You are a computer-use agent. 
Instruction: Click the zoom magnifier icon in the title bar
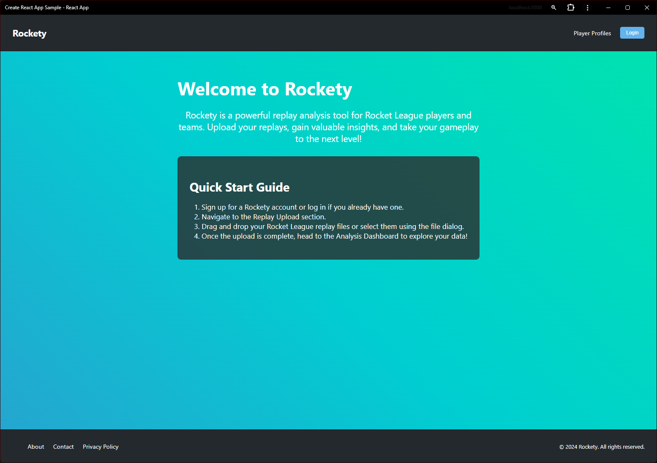point(553,8)
